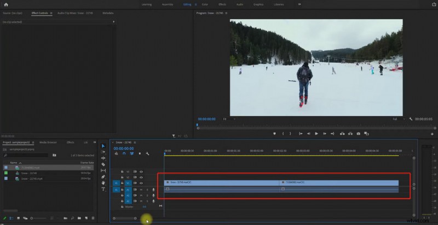Switch Project panel to list view

click(x=11, y=218)
